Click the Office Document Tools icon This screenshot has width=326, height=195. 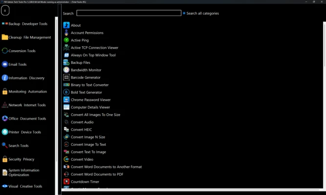(x=5, y=118)
